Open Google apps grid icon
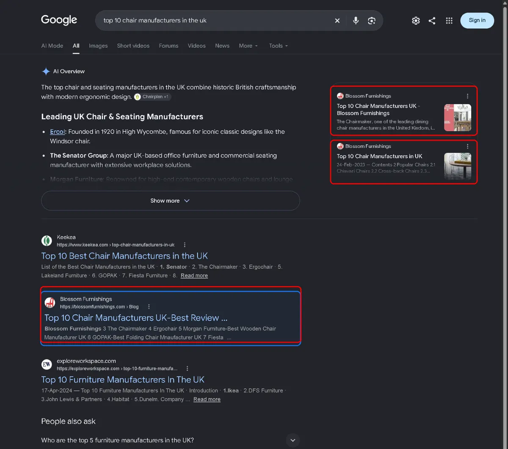 click(x=449, y=21)
